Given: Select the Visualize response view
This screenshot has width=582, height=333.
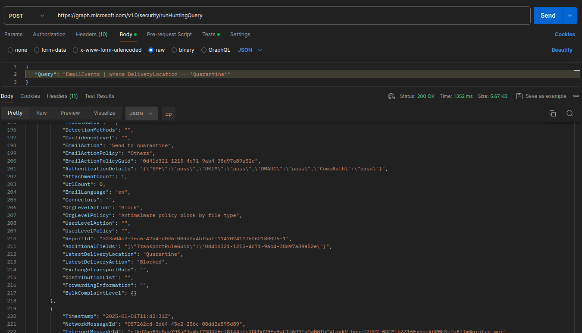Looking at the screenshot, I should pos(105,113).
